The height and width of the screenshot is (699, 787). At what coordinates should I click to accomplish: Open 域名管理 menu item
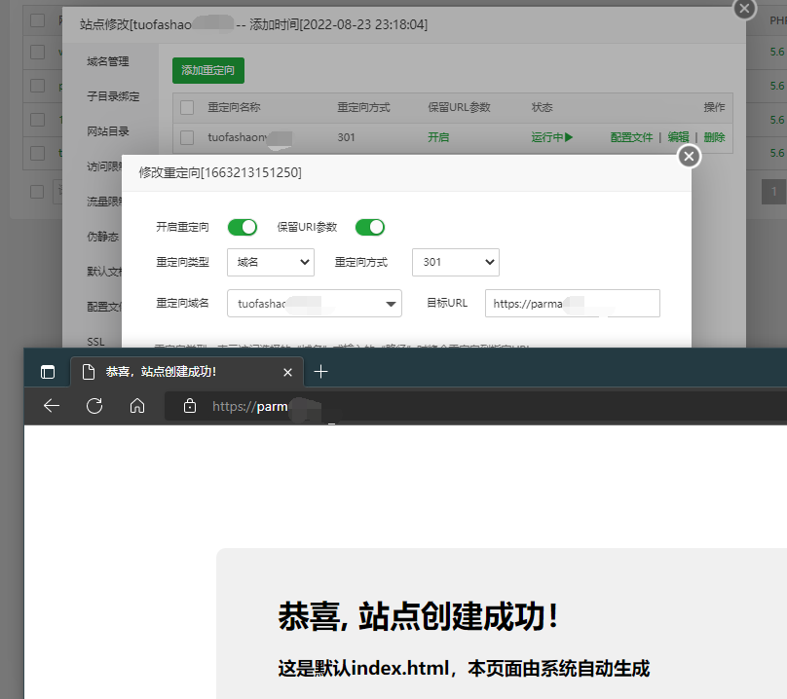(108, 61)
